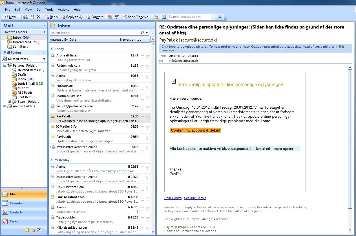Open the New button dropdown arrow
Screen dimensions: 356x236
pyautogui.click(x=19, y=17)
